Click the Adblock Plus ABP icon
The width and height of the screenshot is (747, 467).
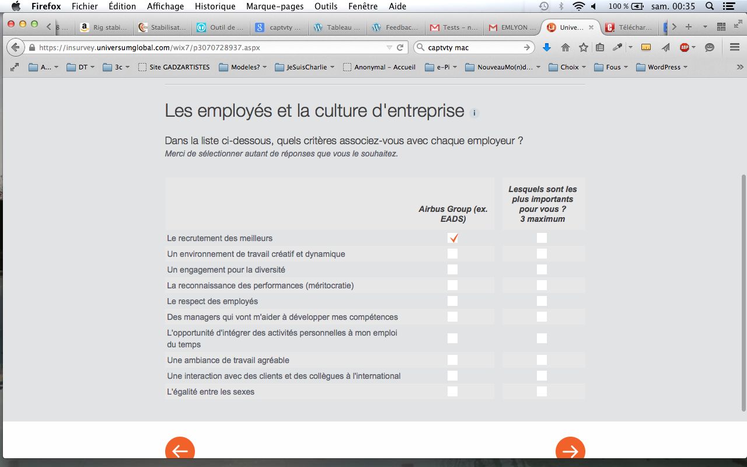pyautogui.click(x=685, y=48)
